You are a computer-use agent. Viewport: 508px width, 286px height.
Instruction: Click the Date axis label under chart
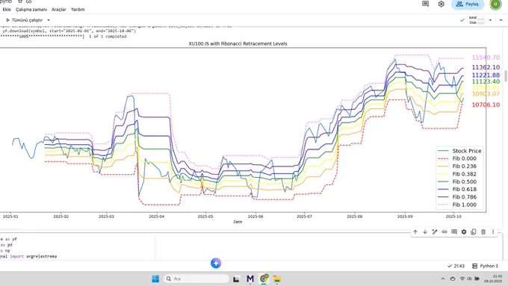[238, 222]
